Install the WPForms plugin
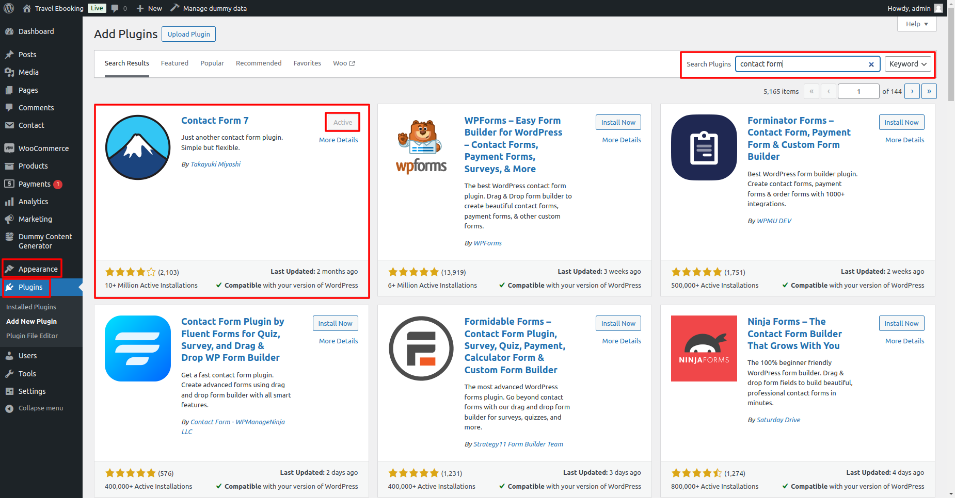 tap(618, 122)
